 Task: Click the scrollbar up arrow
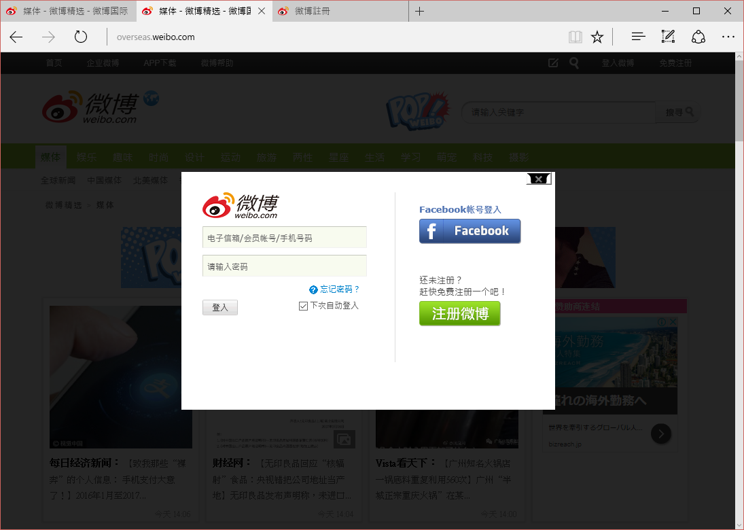pos(739,56)
